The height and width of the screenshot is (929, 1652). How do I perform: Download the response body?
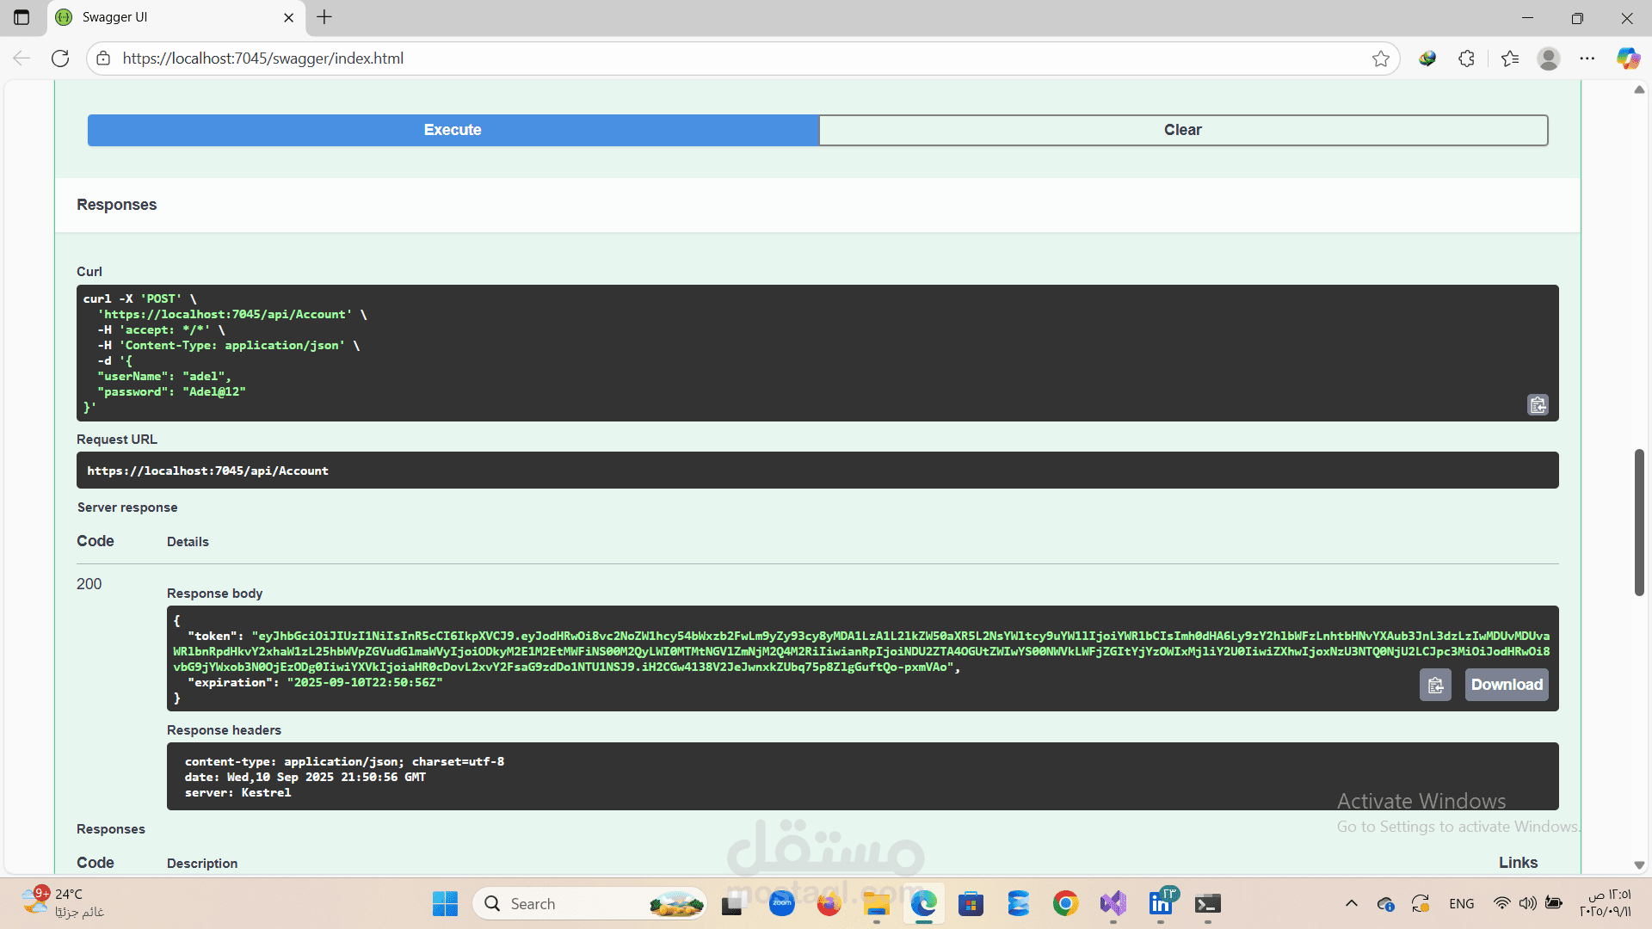[x=1506, y=685]
